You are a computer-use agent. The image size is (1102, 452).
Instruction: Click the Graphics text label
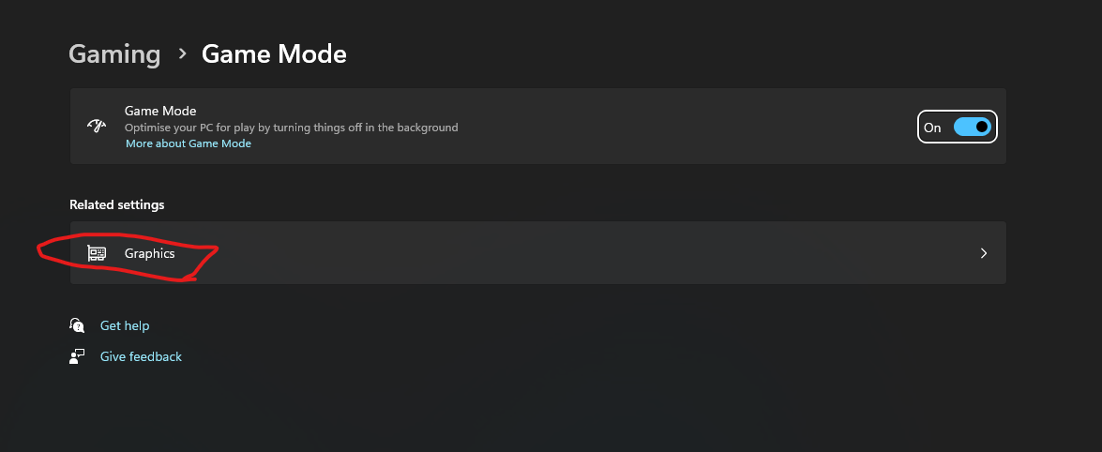pyautogui.click(x=150, y=253)
